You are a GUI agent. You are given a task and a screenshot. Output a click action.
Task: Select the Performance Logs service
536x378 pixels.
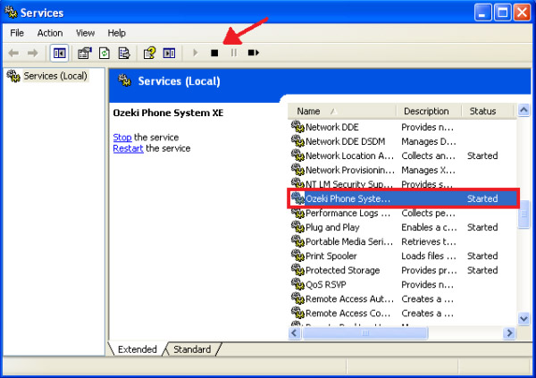pos(403,213)
